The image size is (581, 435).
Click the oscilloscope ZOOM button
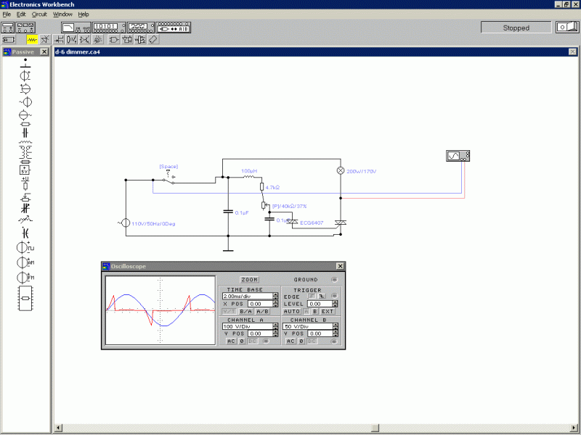[249, 280]
